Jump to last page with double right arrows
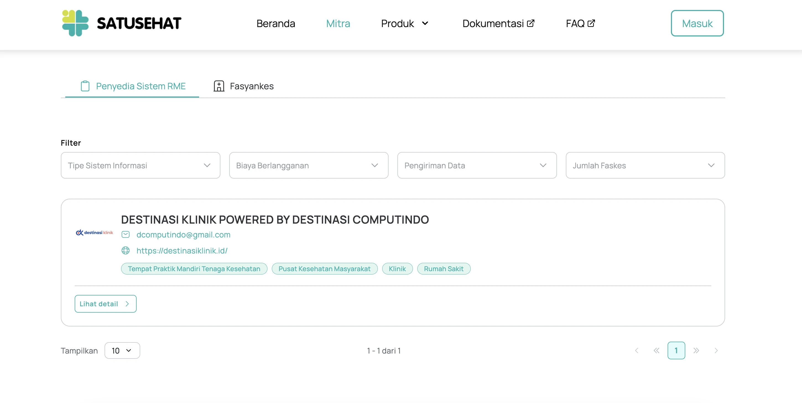This screenshot has height=403, width=802. tap(696, 350)
